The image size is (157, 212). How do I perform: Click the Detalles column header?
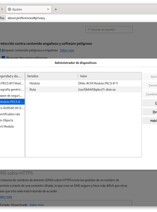pyautogui.click(x=51, y=76)
